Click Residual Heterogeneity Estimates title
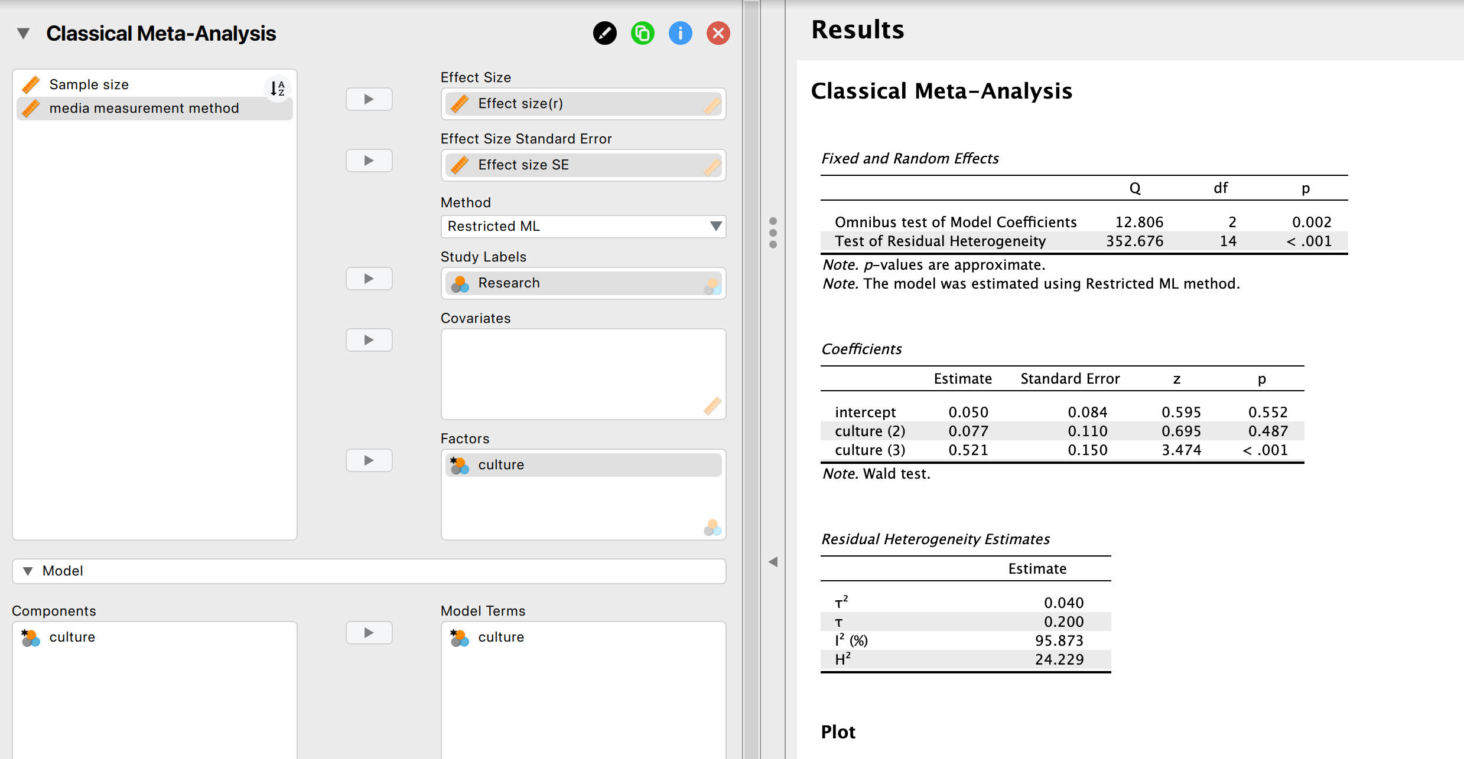1464x759 pixels. coord(935,539)
